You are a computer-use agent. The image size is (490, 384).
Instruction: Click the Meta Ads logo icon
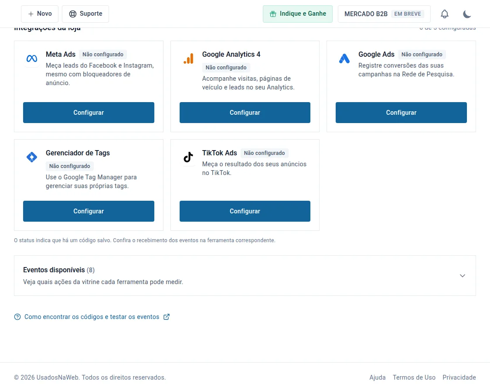point(32,58)
